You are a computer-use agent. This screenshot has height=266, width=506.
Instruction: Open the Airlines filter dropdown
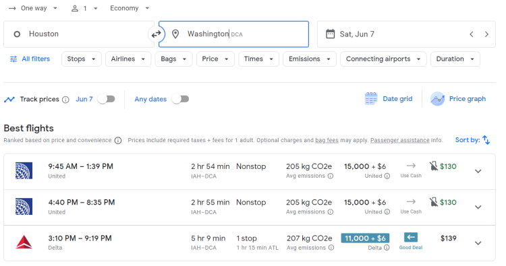click(128, 59)
